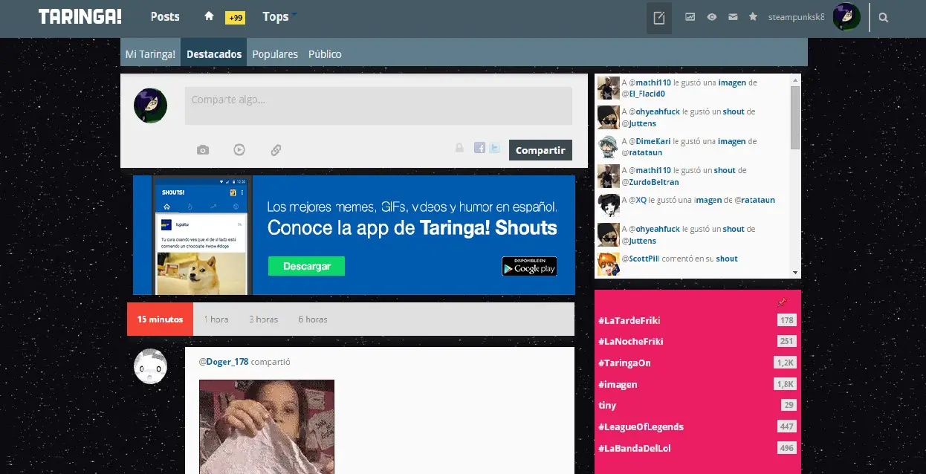
Task: Open the #LaBandaDelLol hashtag
Action: tap(635, 449)
